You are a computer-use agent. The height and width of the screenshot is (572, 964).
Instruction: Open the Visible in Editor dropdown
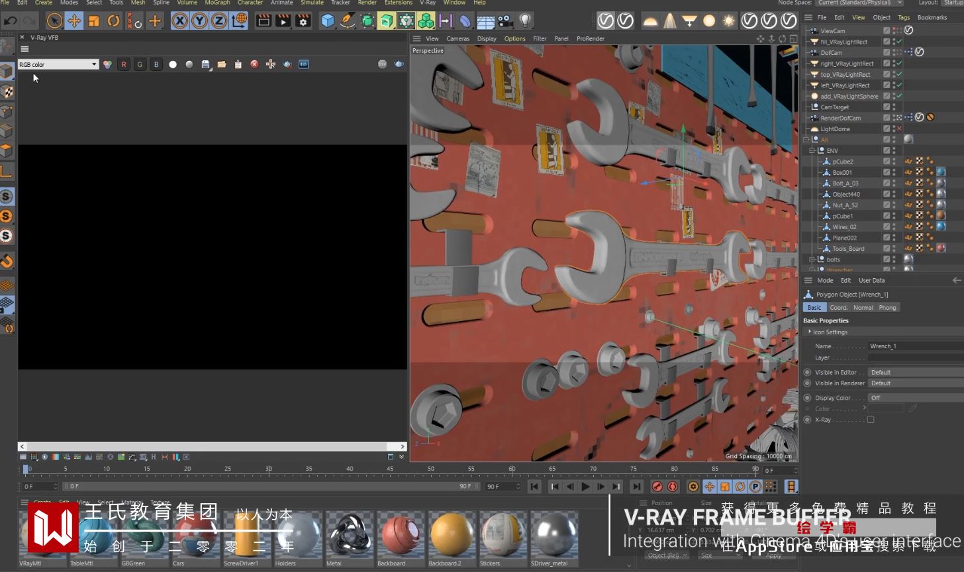tap(916, 372)
